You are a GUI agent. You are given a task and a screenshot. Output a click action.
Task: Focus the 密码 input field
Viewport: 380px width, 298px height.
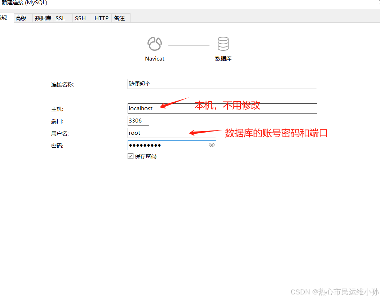[x=168, y=145]
